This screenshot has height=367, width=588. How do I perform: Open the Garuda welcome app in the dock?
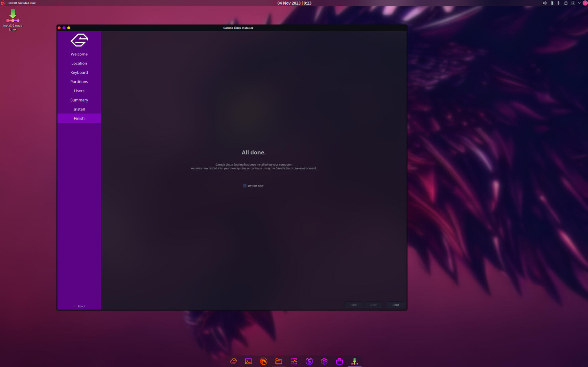coord(233,361)
